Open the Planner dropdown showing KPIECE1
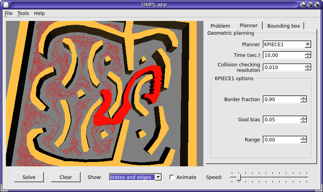Screen dimensions: 323x192 click(287, 44)
